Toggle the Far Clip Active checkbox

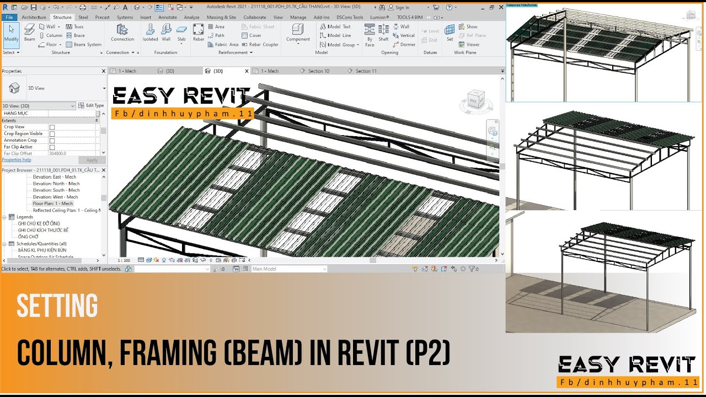52,147
